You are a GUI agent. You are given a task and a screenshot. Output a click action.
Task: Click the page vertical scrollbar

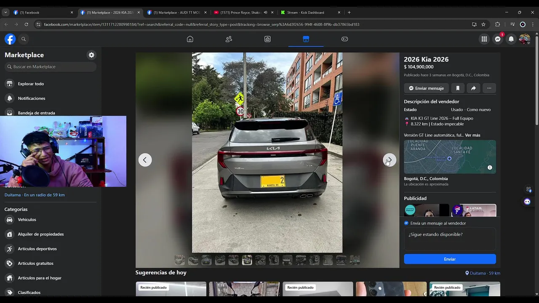click(x=536, y=80)
